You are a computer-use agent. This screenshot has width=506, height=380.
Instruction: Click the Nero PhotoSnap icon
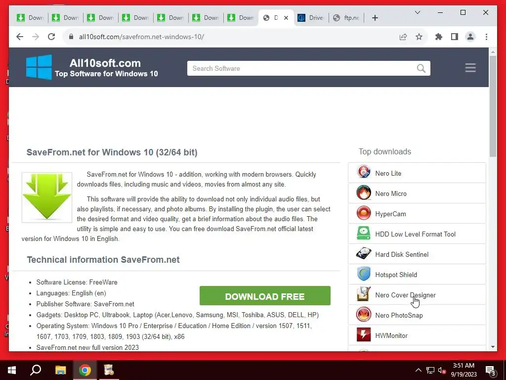coord(363,315)
